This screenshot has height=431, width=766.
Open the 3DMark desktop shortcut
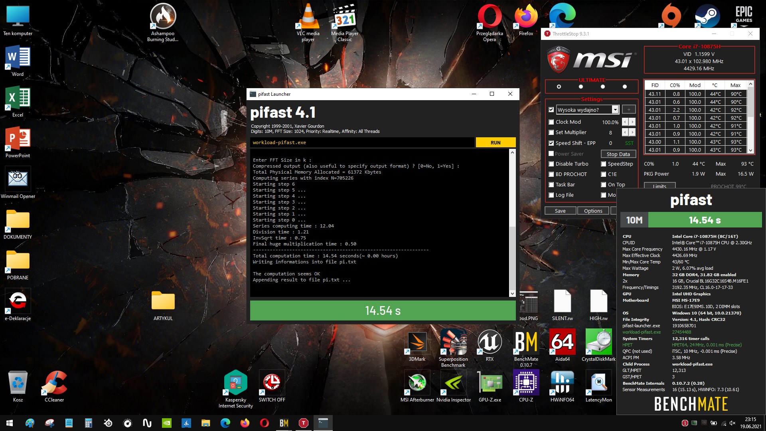(417, 345)
